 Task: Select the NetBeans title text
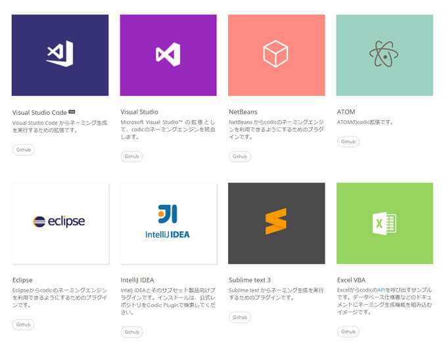(243, 112)
